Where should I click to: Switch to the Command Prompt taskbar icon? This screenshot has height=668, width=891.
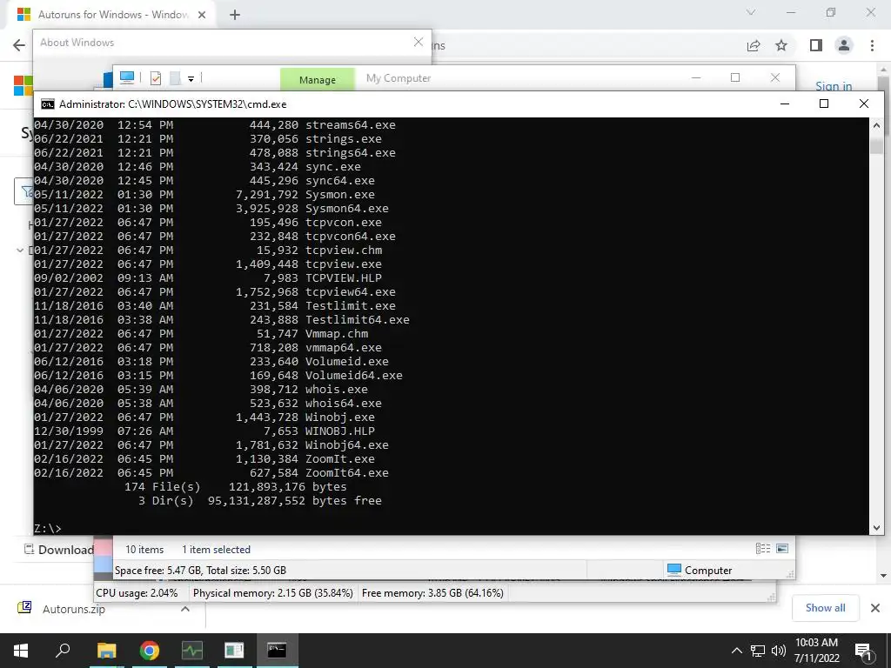point(277,650)
